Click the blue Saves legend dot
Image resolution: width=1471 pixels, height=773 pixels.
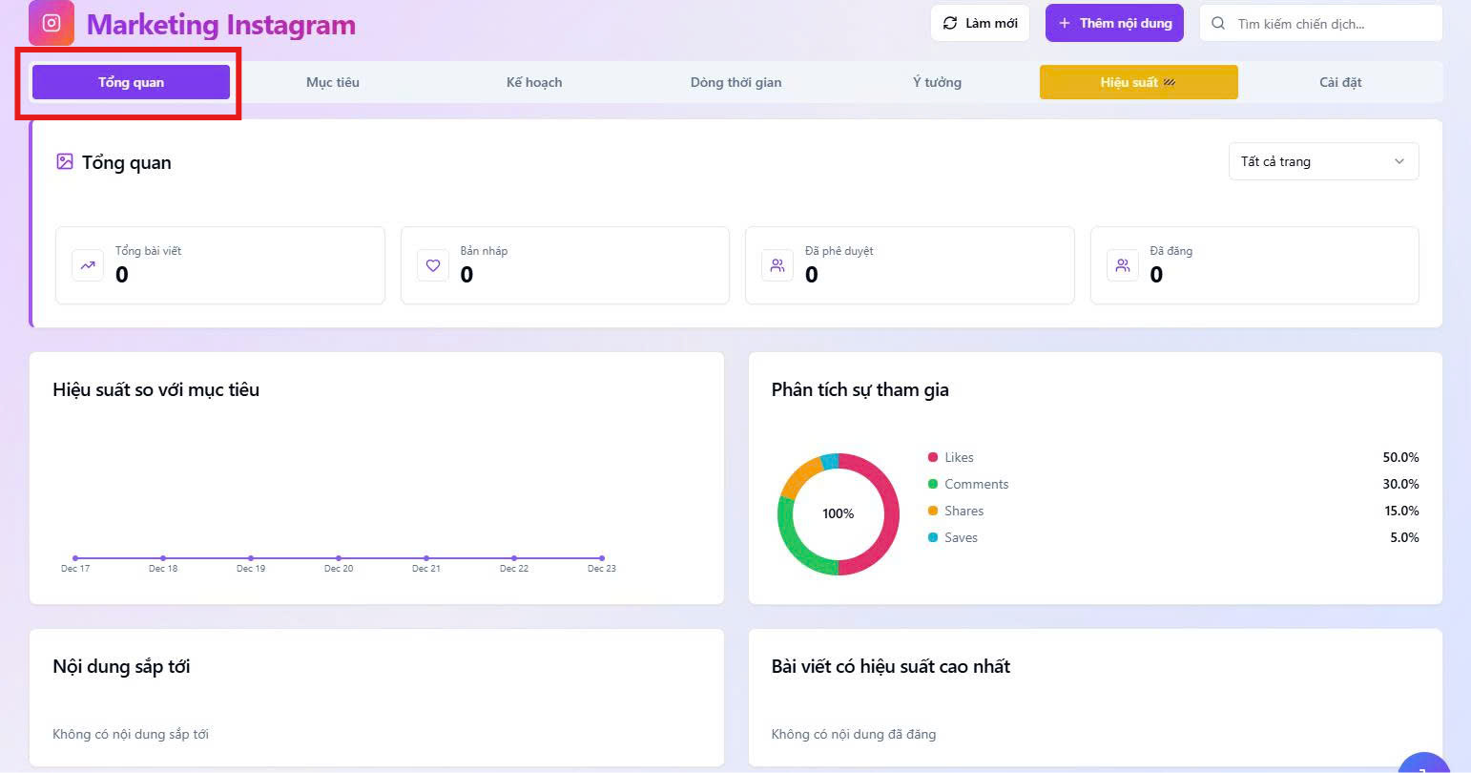(933, 537)
